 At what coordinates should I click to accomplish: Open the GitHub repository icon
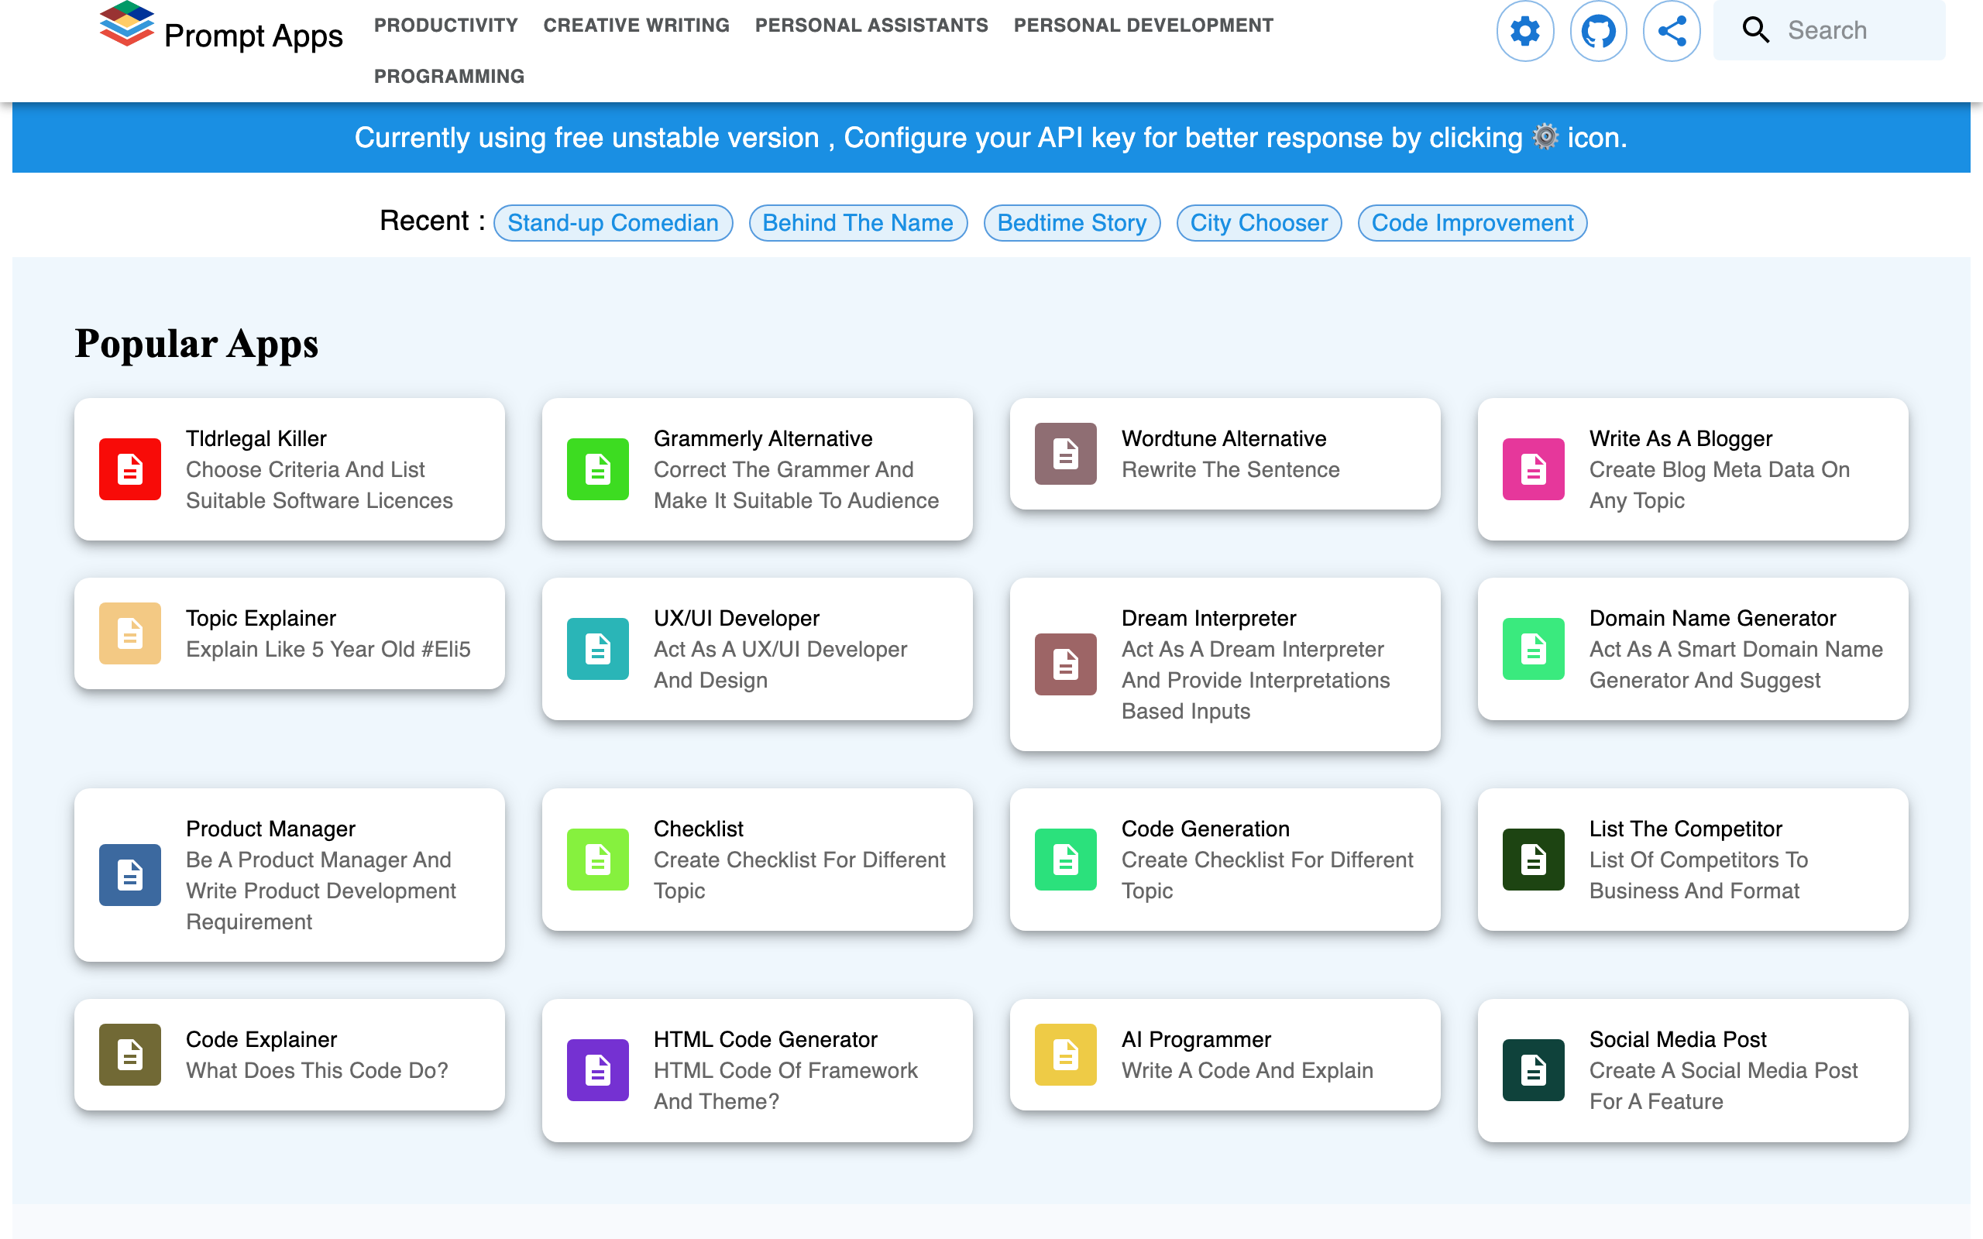[x=1598, y=31]
